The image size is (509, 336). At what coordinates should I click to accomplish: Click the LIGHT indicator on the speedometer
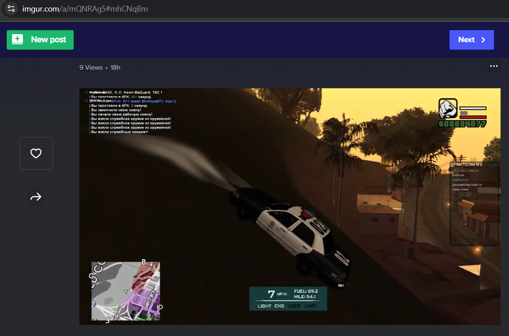[x=264, y=306]
